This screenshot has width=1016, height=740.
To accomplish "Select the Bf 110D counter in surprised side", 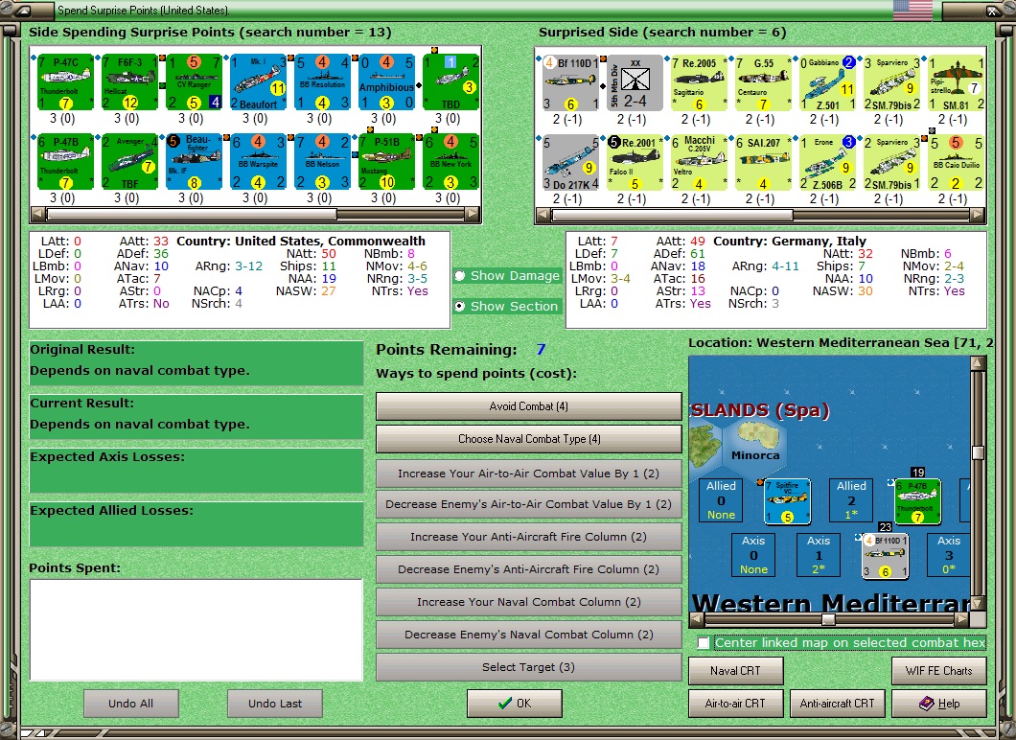I will [570, 83].
